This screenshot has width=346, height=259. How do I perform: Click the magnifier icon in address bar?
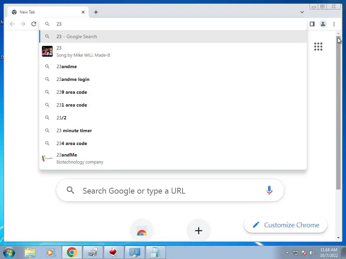tap(47, 24)
